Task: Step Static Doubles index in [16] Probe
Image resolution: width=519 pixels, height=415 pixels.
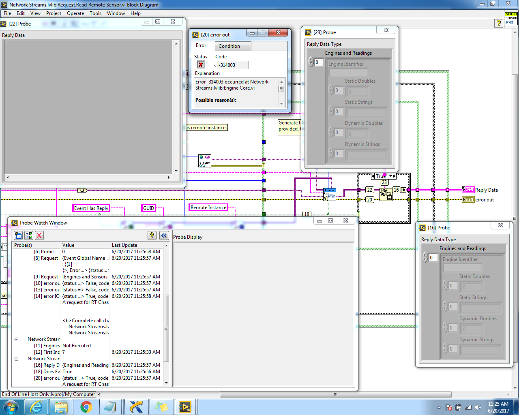Action: tap(445, 285)
